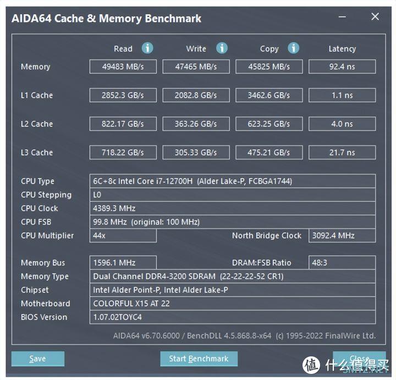Screen dimensions: 396x380
Task: Select Memory Read value 49483 MB/s
Action: pos(123,67)
